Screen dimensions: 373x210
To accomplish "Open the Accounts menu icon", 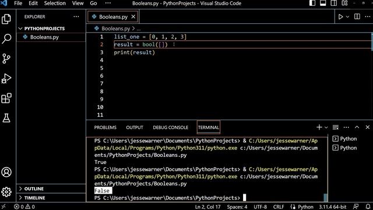I will [6, 172].
